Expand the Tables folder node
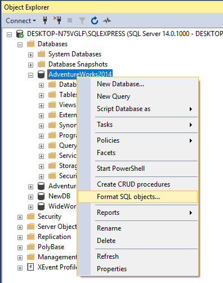223x283 pixels. pyautogui.click(x=41, y=95)
